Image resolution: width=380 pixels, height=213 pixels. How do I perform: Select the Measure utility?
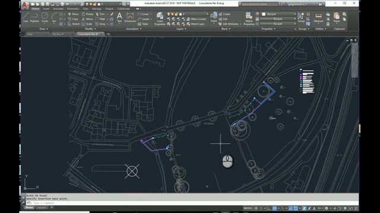click(318, 18)
